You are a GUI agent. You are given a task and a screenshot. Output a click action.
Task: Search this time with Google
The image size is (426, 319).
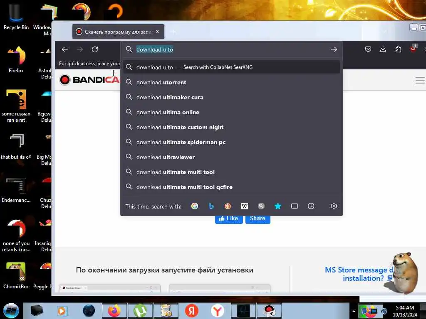(x=195, y=206)
